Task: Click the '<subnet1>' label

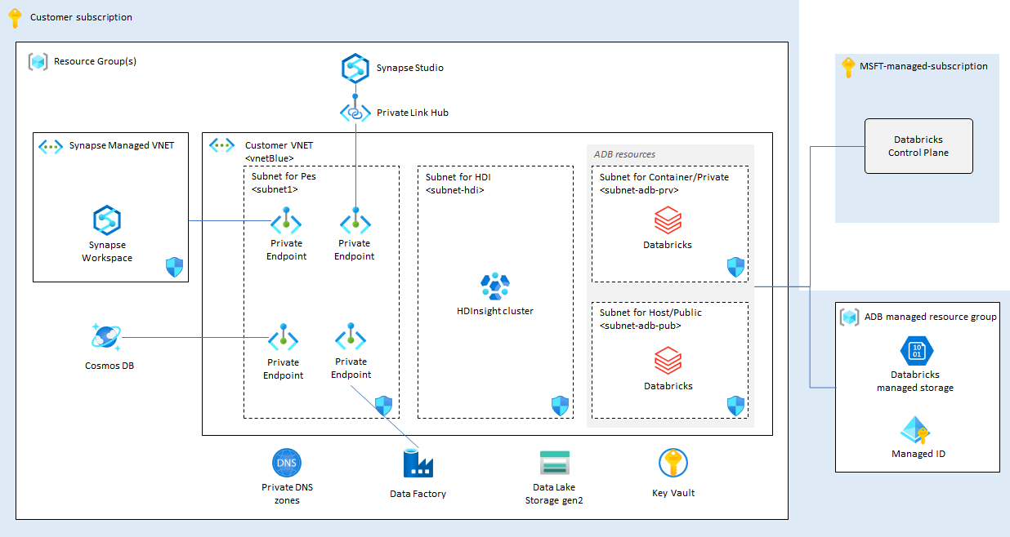Action: click(x=275, y=189)
